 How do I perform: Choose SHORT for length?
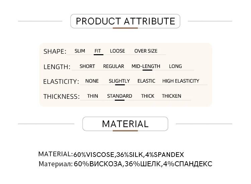pos(87,66)
